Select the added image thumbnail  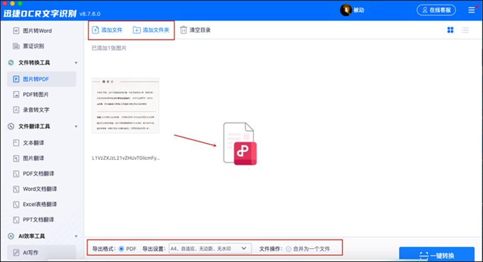[125, 105]
